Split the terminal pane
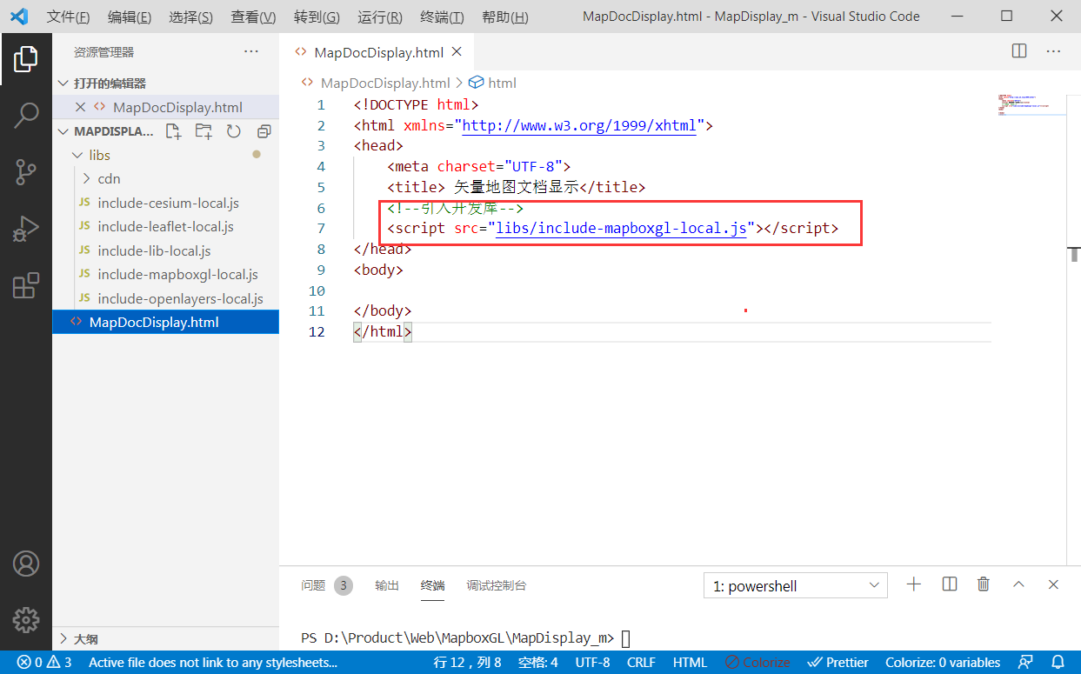The width and height of the screenshot is (1081, 674). point(949,584)
